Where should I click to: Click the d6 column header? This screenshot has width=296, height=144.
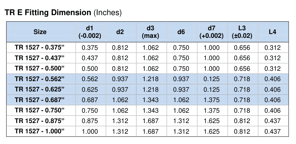click(x=181, y=32)
